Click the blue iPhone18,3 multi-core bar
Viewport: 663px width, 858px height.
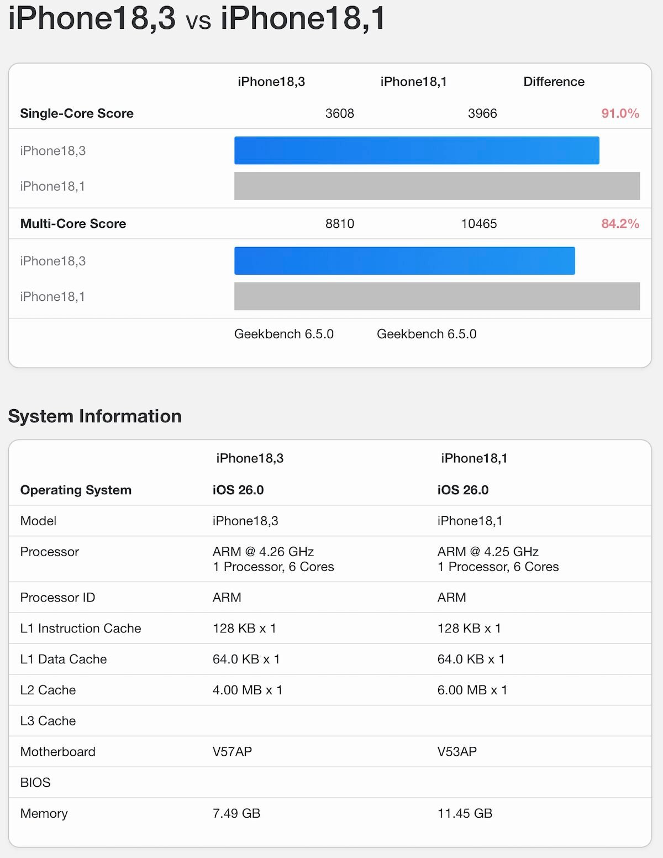pyautogui.click(x=404, y=261)
